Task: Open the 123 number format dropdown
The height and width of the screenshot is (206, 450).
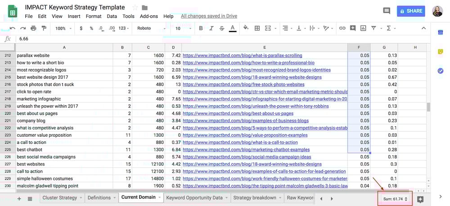Action: 124,28
